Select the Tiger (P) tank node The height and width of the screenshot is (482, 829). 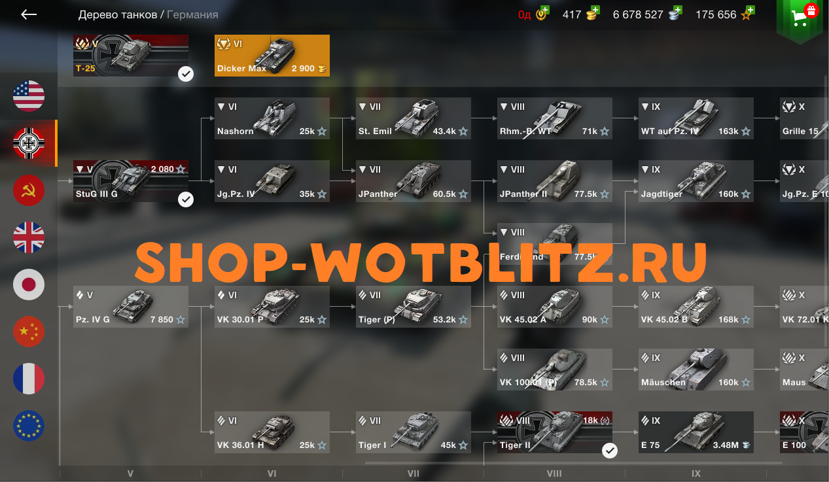pos(414,307)
